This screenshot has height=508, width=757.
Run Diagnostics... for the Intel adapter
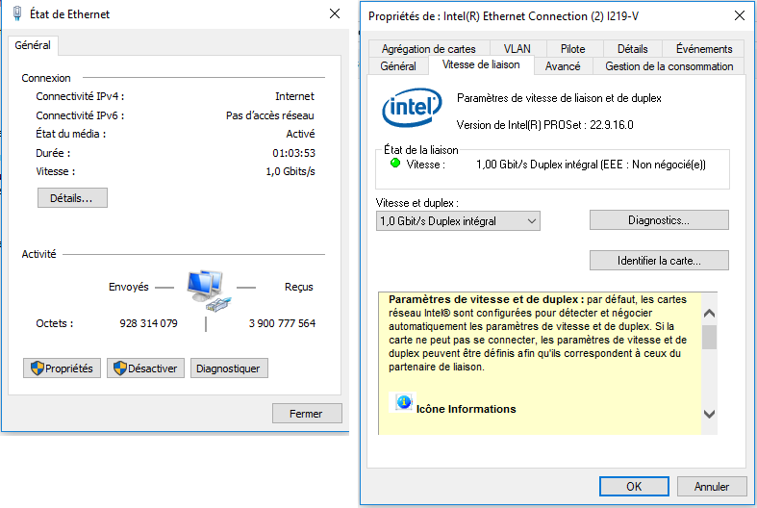[x=659, y=220]
